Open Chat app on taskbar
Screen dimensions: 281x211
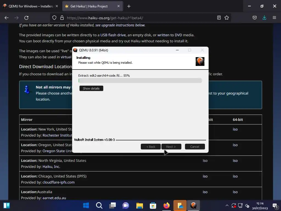[126, 206]
